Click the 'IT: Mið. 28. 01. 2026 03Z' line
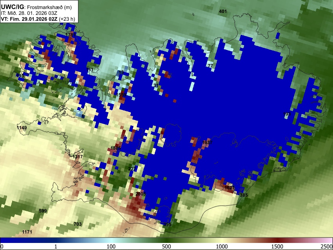This screenshot has height=250, width=333. (29, 13)
